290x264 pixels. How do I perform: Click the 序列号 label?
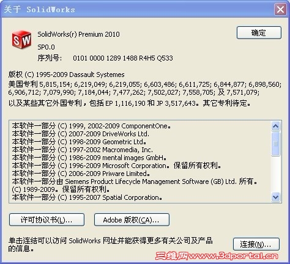click(49, 58)
